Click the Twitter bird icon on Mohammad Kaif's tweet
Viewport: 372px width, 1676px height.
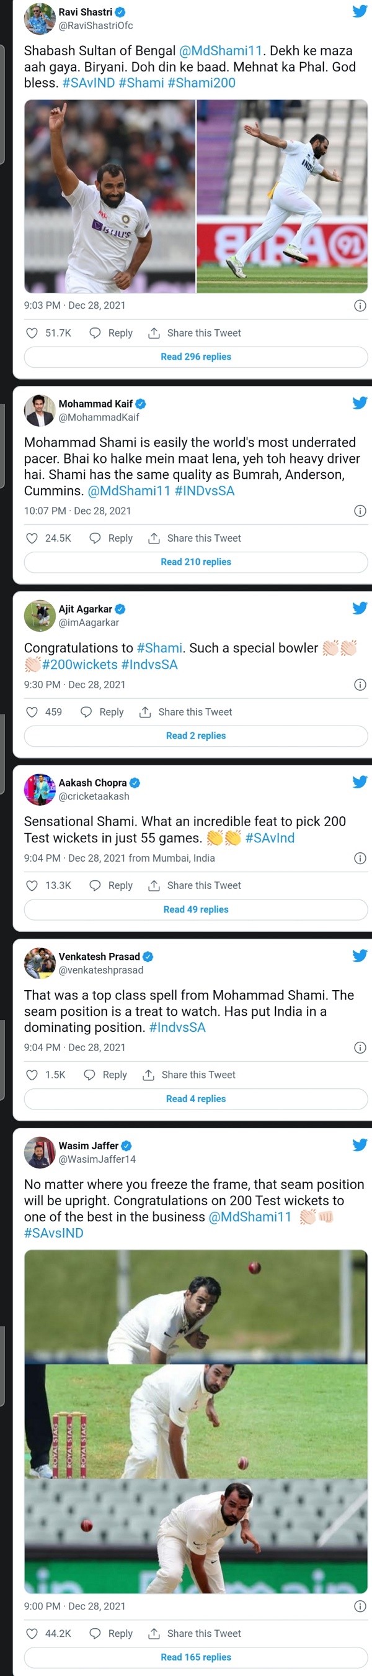359,402
